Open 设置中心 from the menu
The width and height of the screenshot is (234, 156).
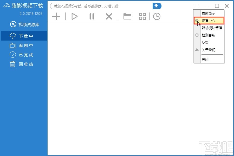point(209,21)
